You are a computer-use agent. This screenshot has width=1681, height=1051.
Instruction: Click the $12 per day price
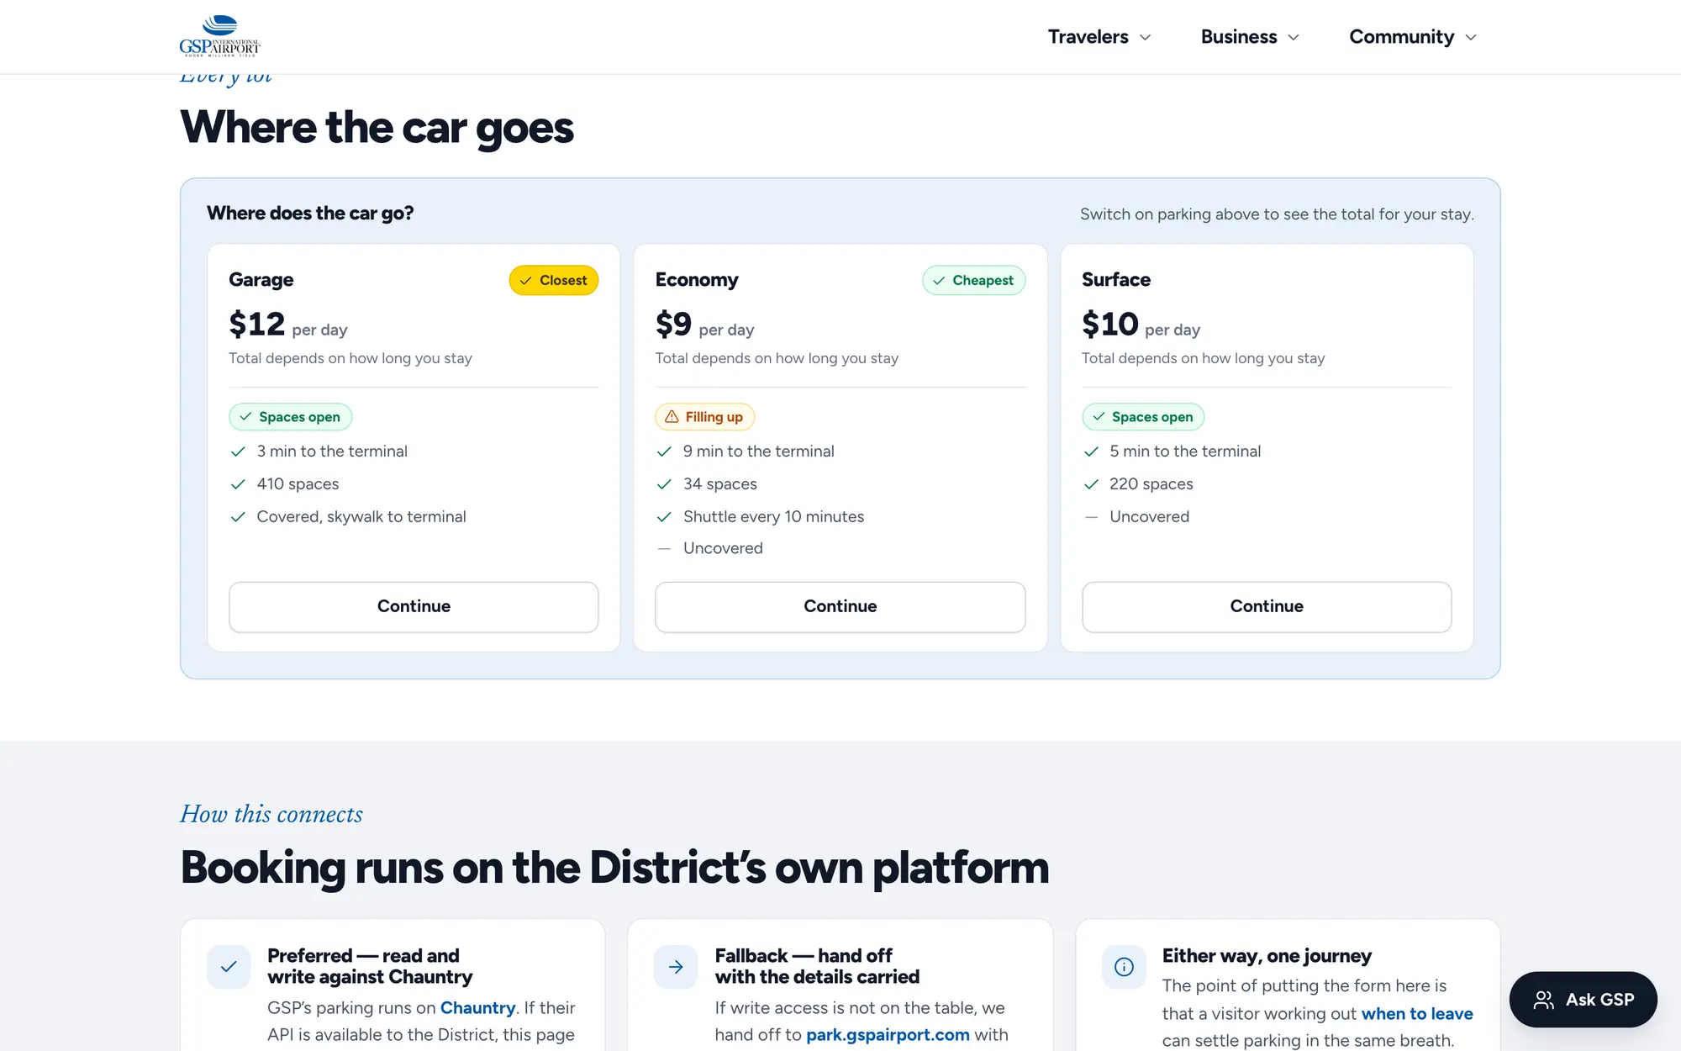288,325
